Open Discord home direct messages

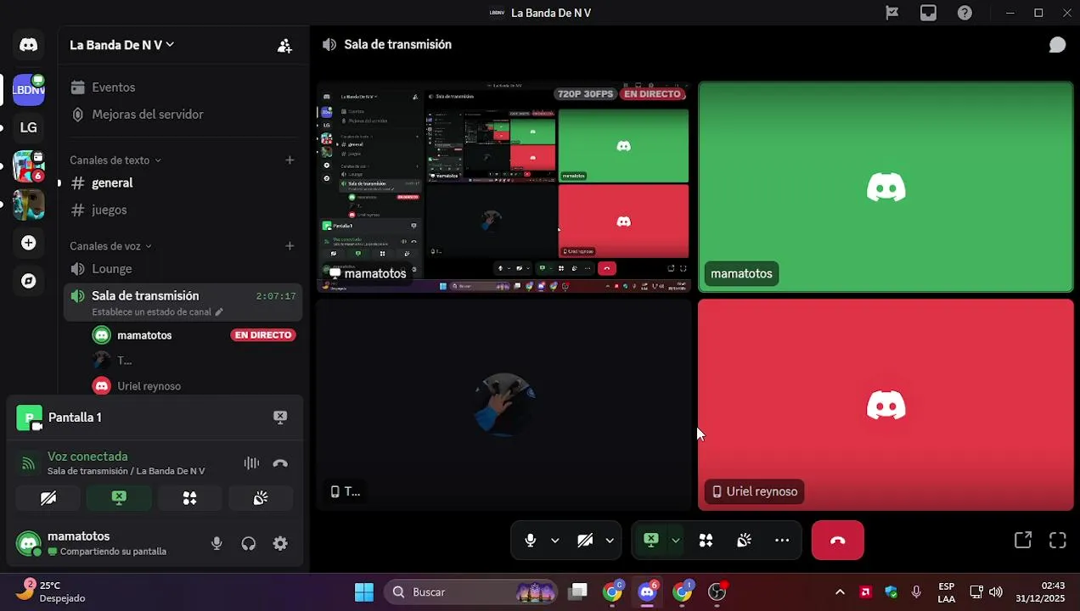coord(29,45)
